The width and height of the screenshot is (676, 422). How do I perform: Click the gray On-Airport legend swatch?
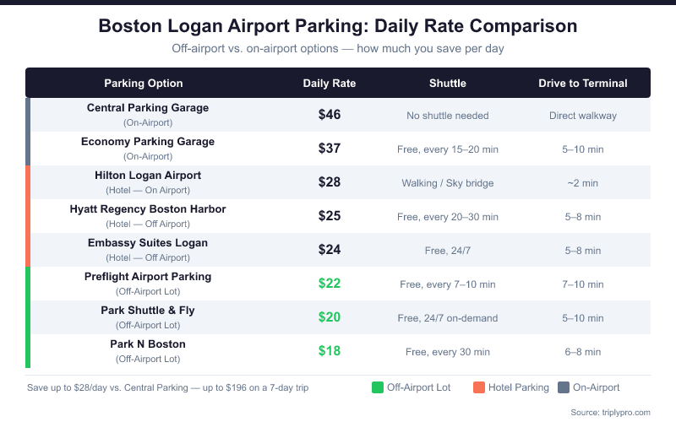coord(564,387)
